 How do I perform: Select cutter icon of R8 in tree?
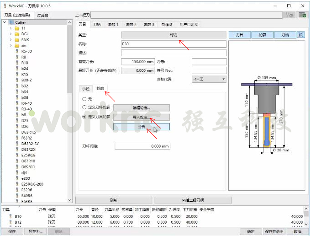[x=17, y=57]
